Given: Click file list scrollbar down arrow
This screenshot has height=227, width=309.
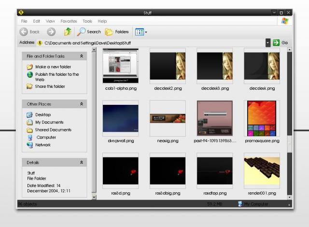Looking at the screenshot, I should coord(290,197).
